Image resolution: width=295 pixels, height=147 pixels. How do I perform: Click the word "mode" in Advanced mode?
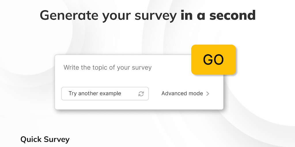pyautogui.click(x=196, y=94)
